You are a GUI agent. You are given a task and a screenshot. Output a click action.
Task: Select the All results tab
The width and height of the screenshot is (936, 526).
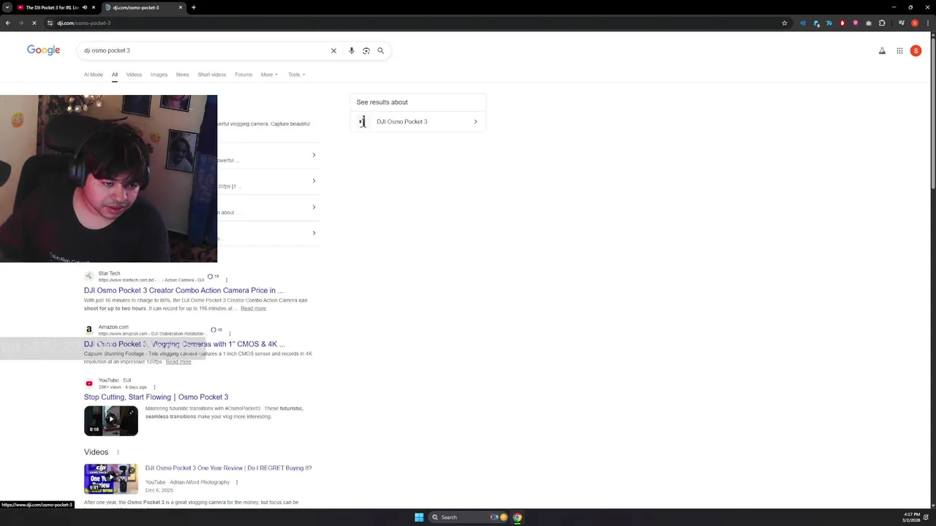point(115,75)
